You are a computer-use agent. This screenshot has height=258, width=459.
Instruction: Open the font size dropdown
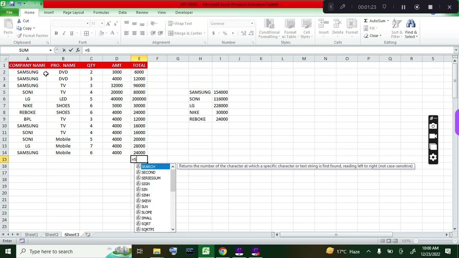[x=102, y=23]
